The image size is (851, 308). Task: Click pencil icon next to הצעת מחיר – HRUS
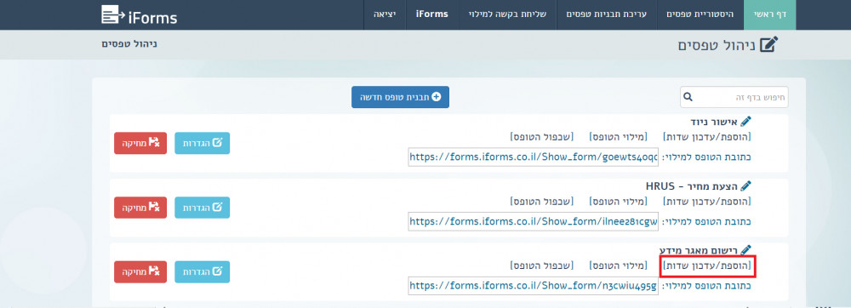(x=745, y=186)
